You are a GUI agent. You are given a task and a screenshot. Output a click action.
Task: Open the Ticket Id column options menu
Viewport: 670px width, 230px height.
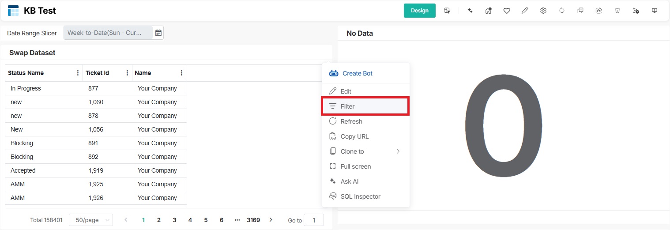(128, 73)
